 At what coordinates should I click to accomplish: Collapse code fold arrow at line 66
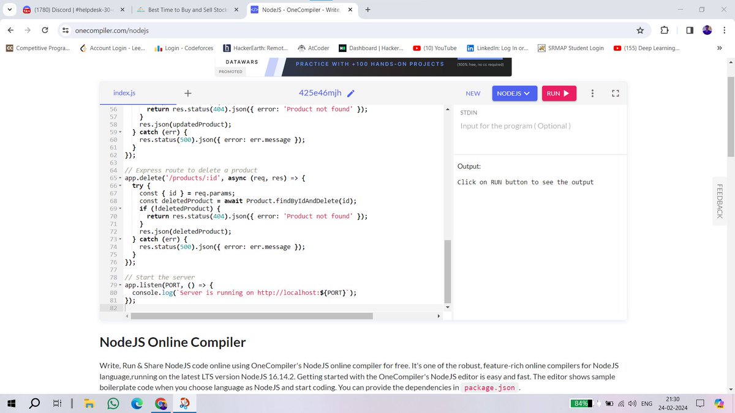point(120,185)
